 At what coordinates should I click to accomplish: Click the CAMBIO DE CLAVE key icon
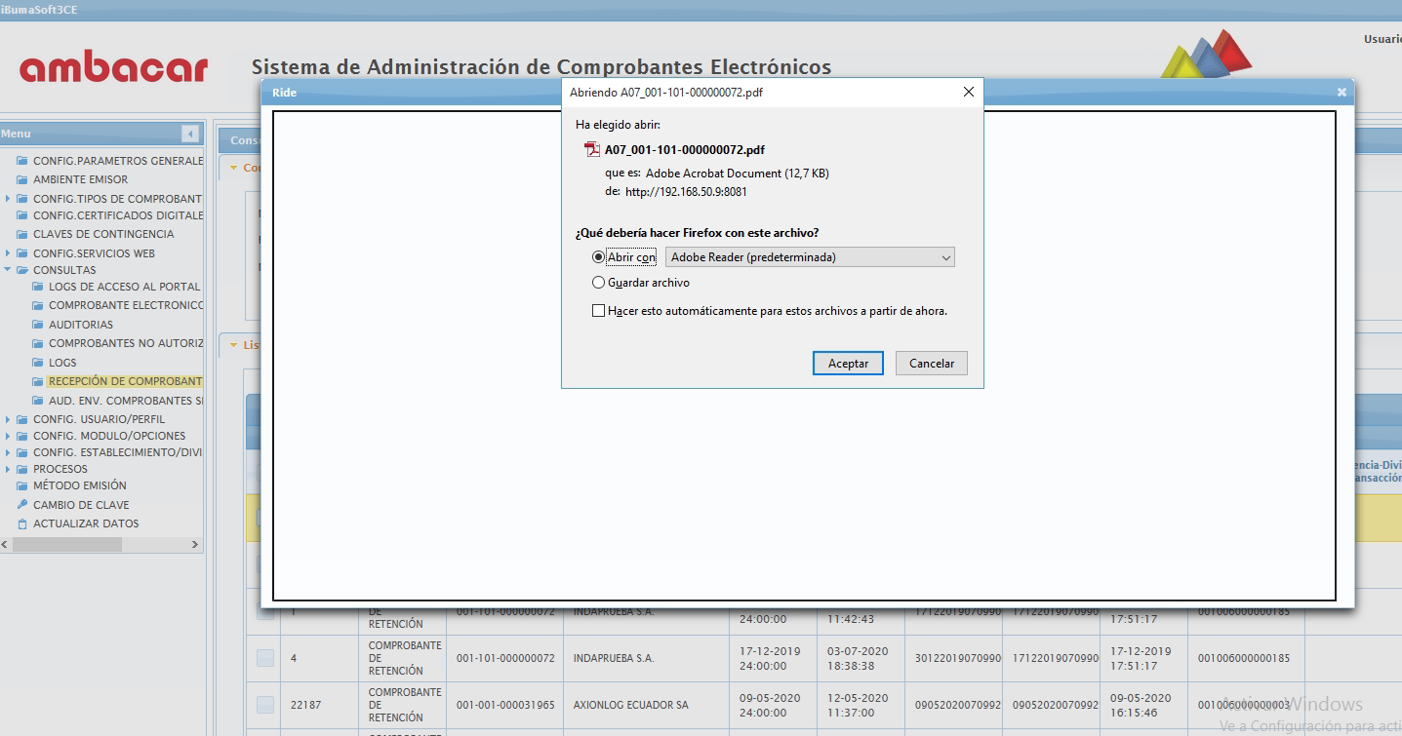tap(22, 505)
